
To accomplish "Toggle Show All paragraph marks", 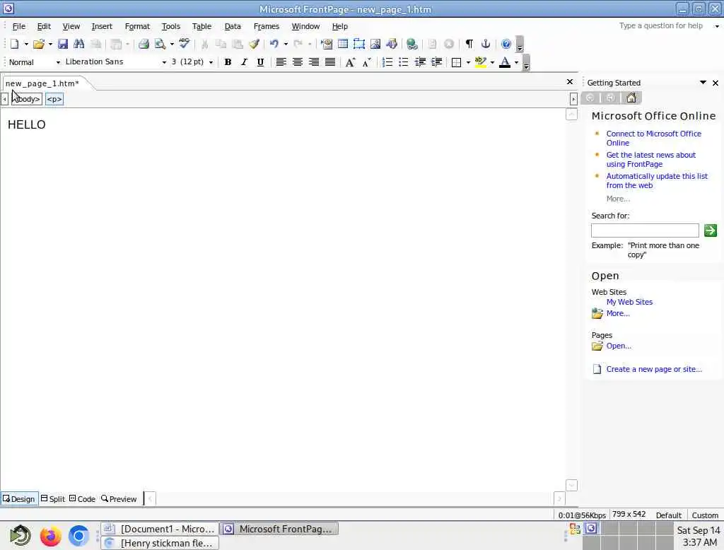I will pyautogui.click(x=469, y=44).
